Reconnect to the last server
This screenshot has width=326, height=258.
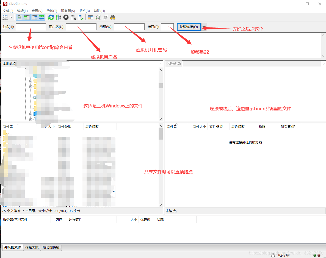tap(81, 18)
